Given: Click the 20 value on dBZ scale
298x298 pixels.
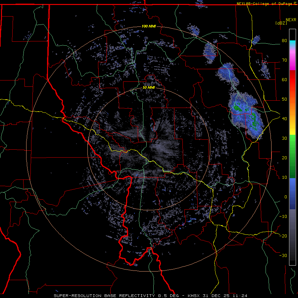Looking at the screenshot, I should [284, 158].
